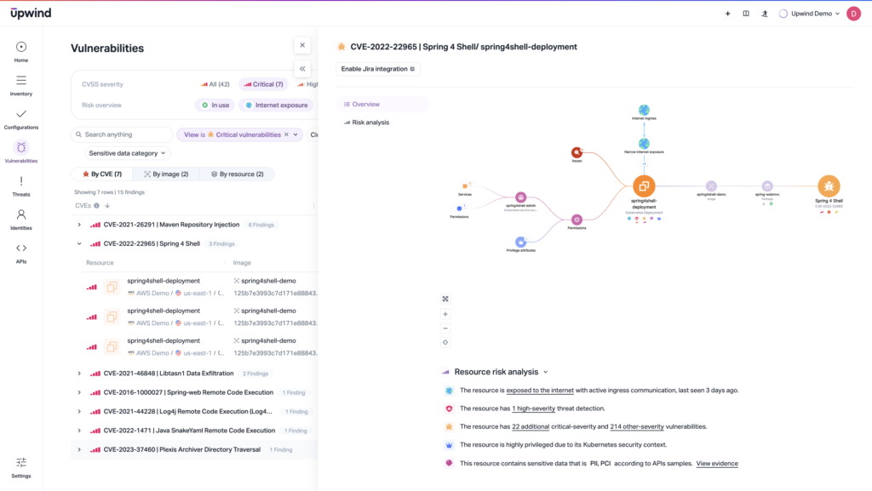Zoom out of the graph
This screenshot has width=872, height=491.
click(x=445, y=328)
